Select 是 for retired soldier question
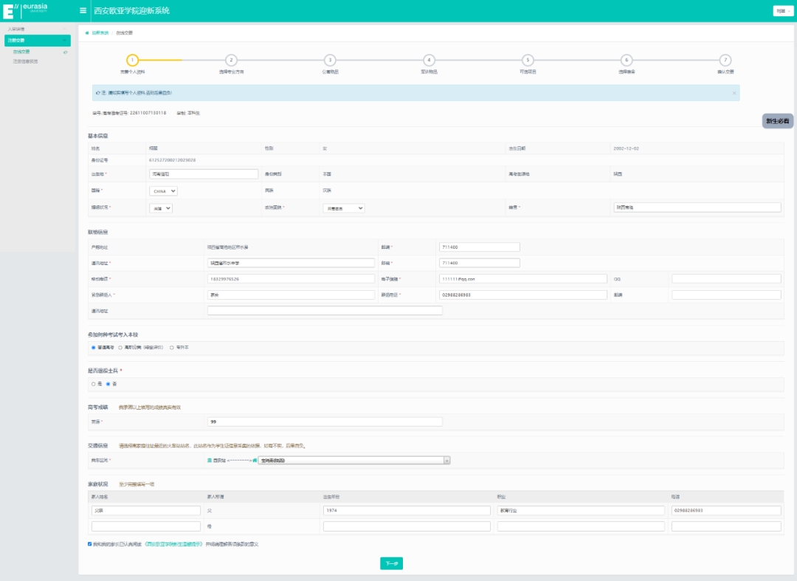This screenshot has height=581, width=797. pyautogui.click(x=94, y=384)
